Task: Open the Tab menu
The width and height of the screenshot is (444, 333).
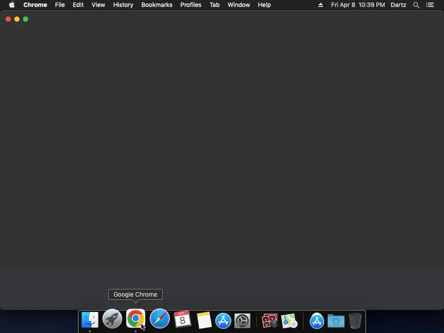Action: tap(214, 5)
